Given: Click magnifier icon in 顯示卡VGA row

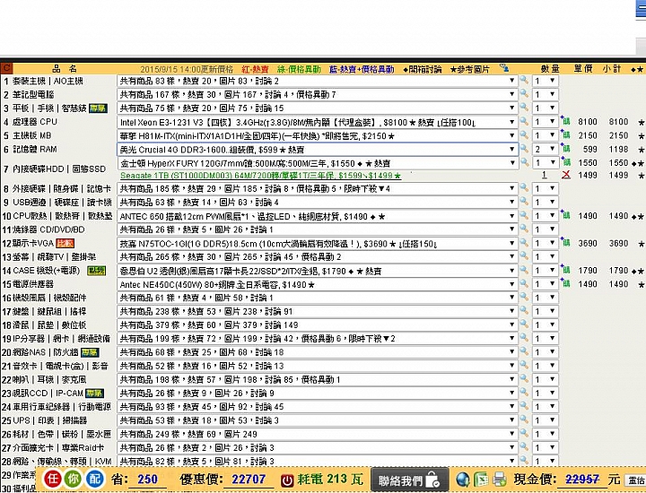Looking at the screenshot, I should click(524, 242).
